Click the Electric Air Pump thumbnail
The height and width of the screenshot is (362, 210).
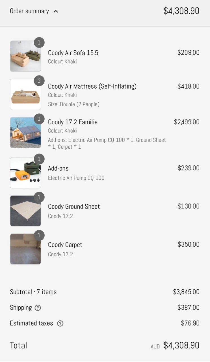(x=25, y=173)
